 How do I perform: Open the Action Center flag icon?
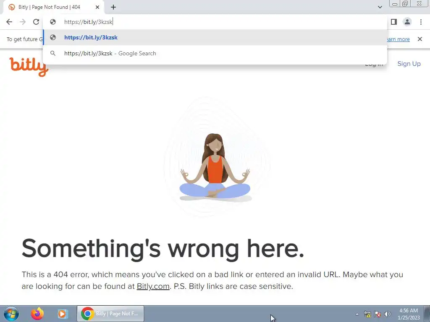378,314
